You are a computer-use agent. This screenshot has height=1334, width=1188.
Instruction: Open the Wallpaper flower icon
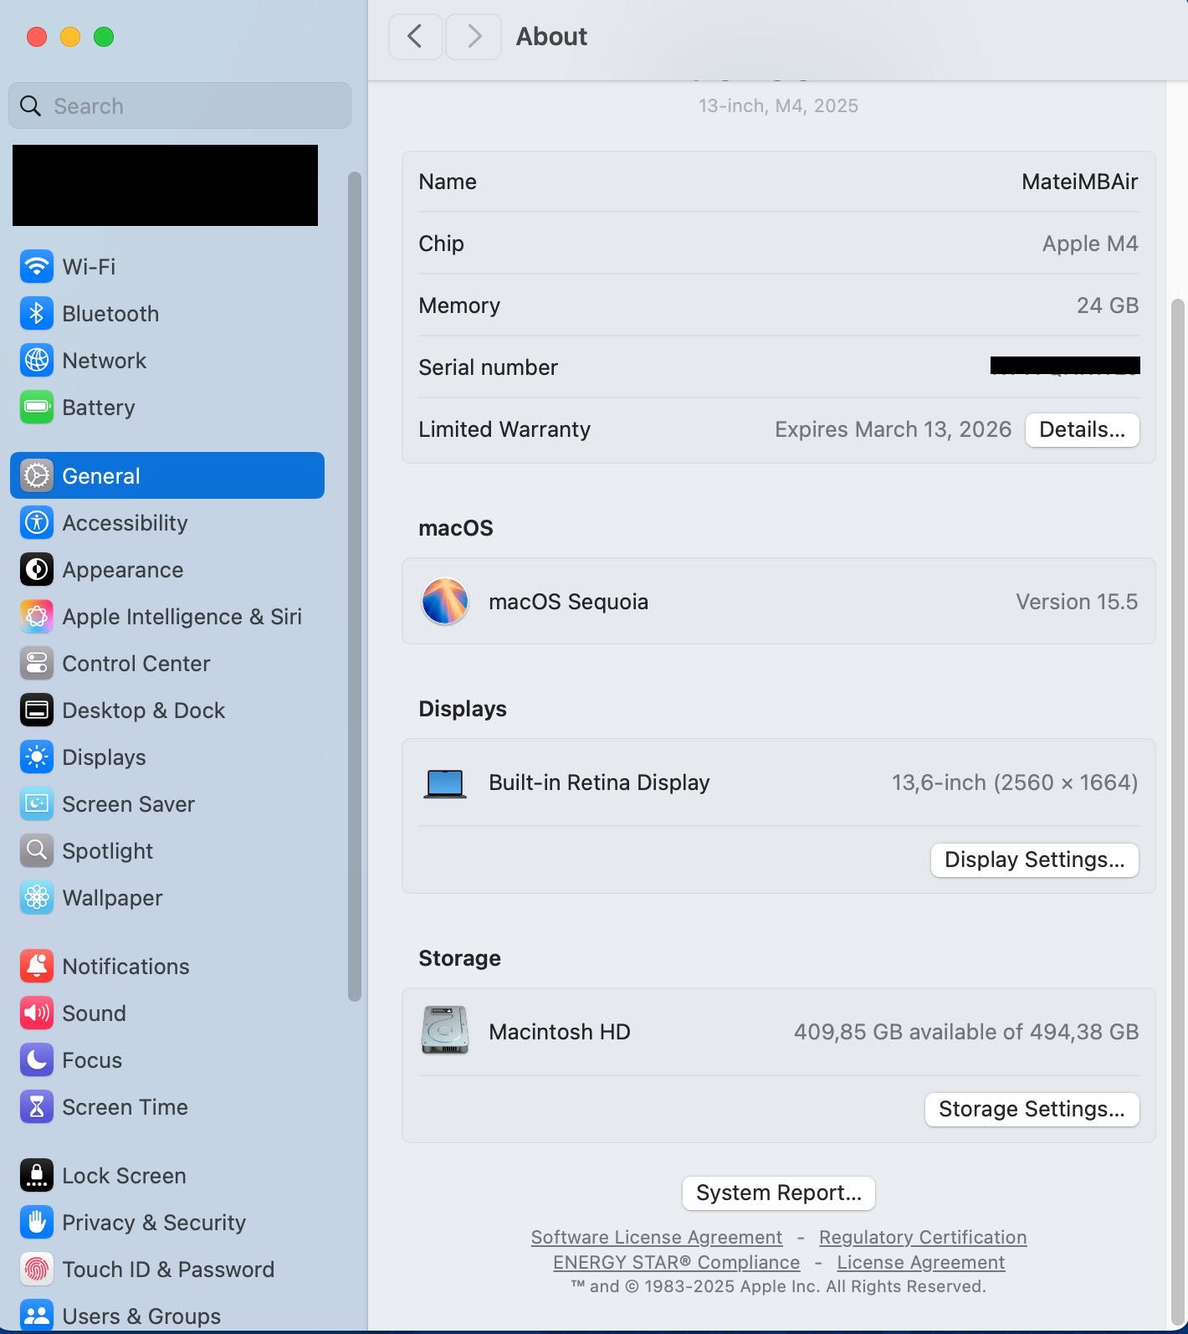point(37,898)
